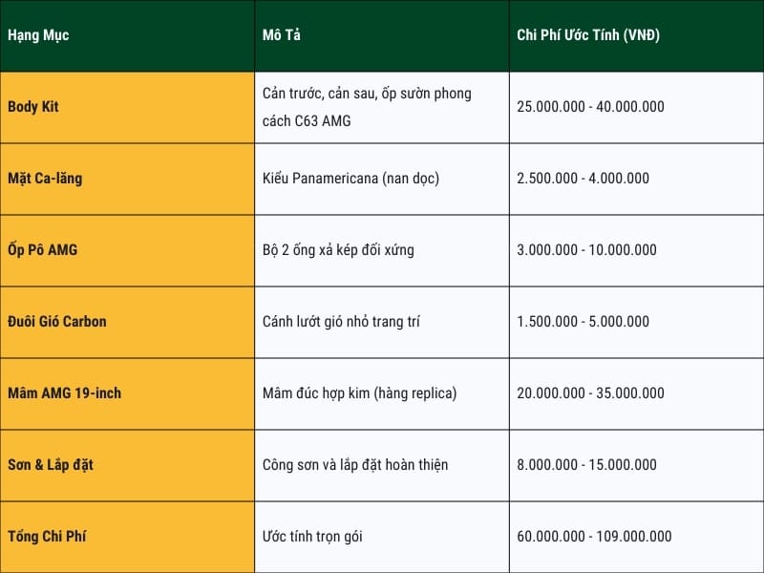
Task: Click the 60.000.000 - 109.000.000 total
Action: tap(594, 537)
